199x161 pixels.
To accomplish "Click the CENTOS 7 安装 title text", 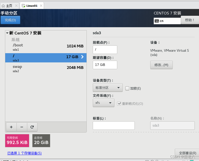I will click(167, 13).
